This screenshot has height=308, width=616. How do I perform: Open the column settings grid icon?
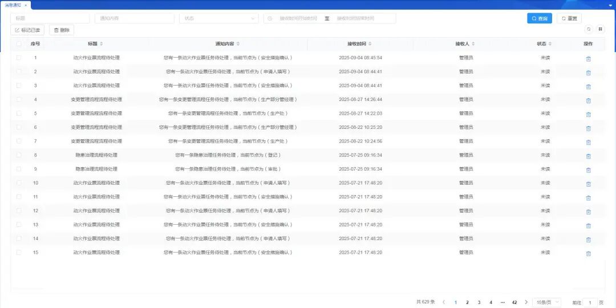(600, 29)
